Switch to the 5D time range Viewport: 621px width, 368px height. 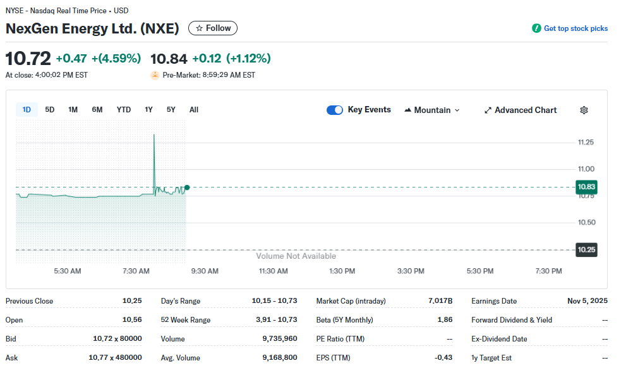click(50, 110)
